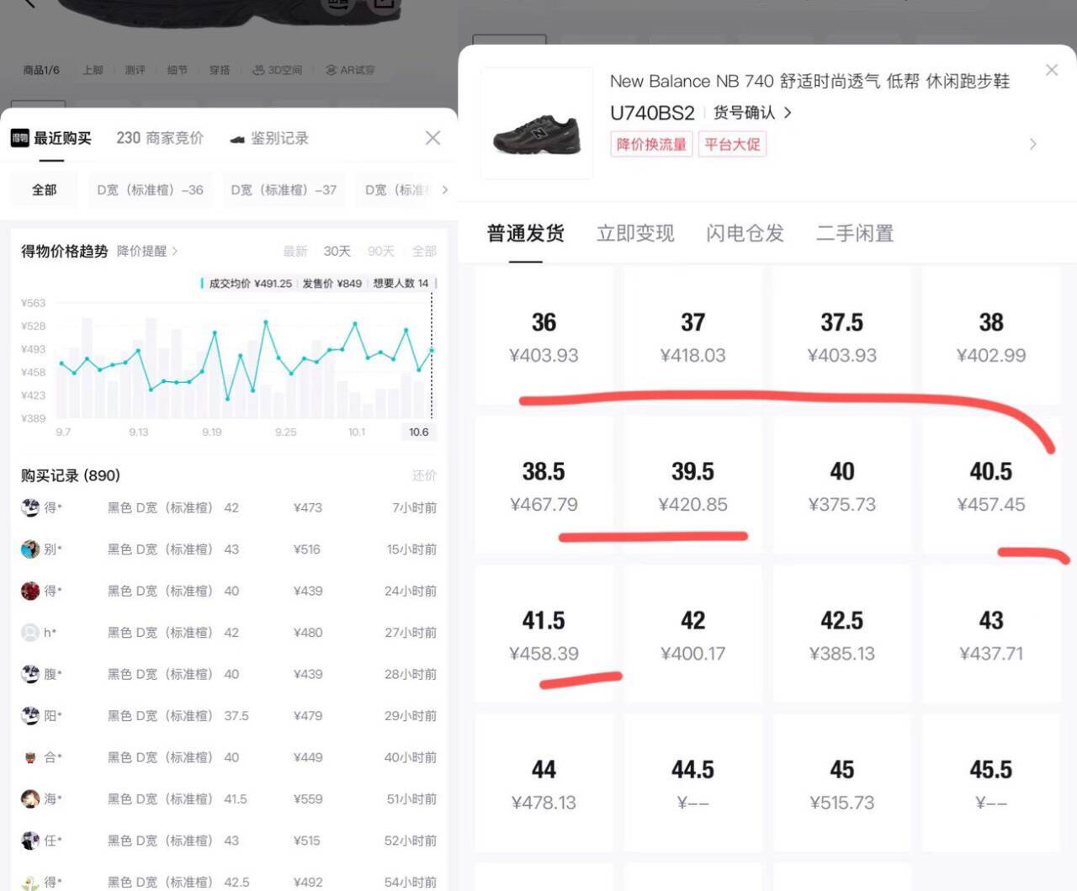The height and width of the screenshot is (891, 1077).
Task: Select purchase record priced ¥516
Action: pos(229,549)
